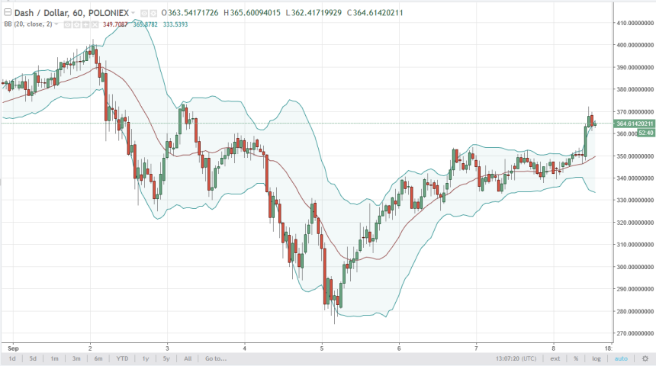
Task: Click the current price label 364.61420211
Action: point(634,124)
